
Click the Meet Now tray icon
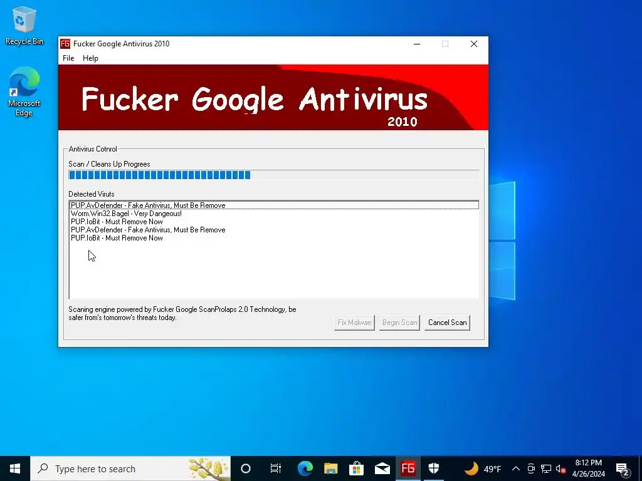[531, 468]
